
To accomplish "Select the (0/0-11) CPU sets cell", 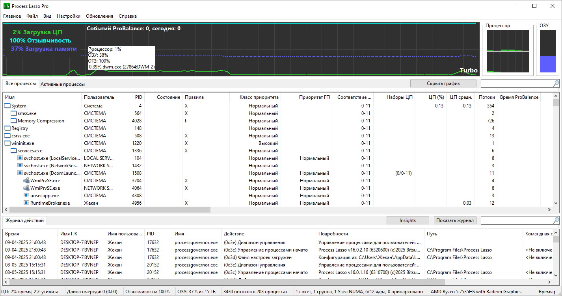I will click(x=404, y=173).
